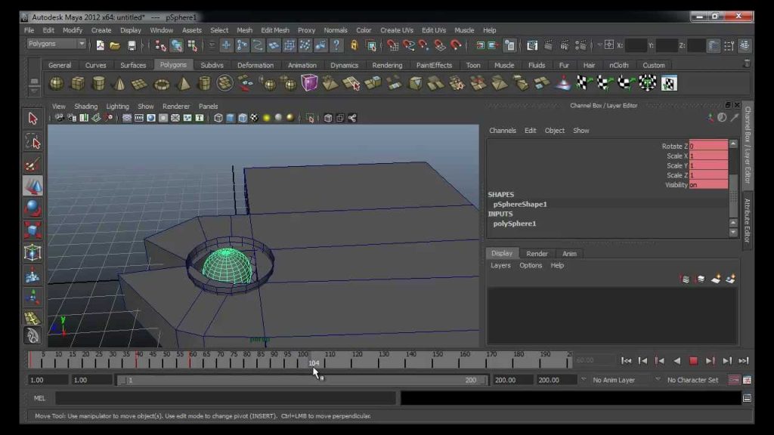774x435 pixels.
Task: Create polygon cone from shelf
Action: coord(119,83)
